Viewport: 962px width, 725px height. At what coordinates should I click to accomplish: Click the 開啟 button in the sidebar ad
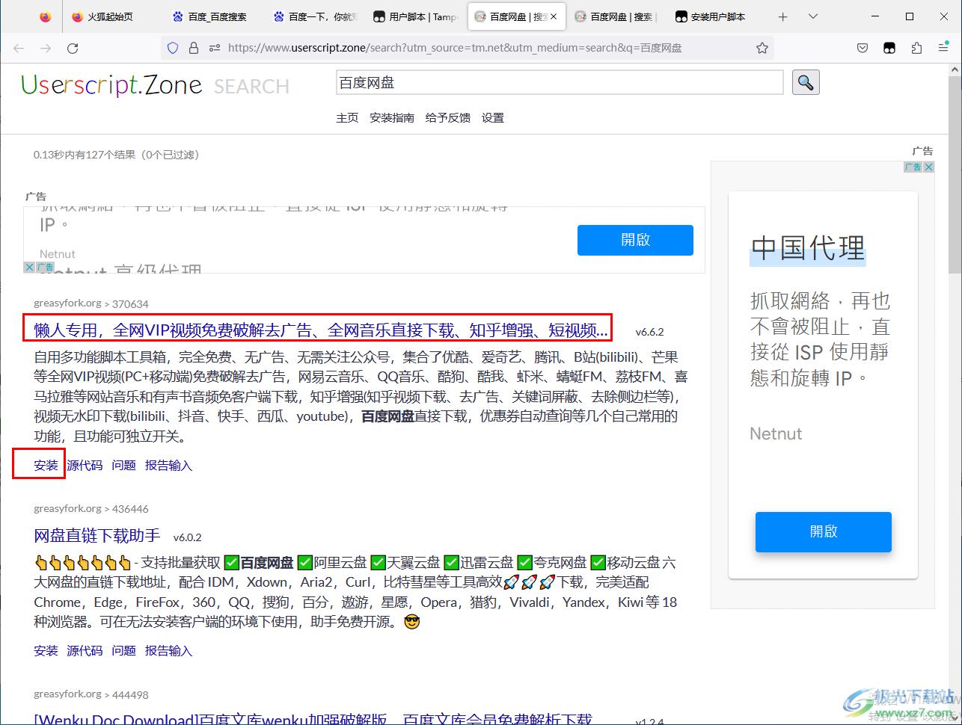tap(823, 532)
